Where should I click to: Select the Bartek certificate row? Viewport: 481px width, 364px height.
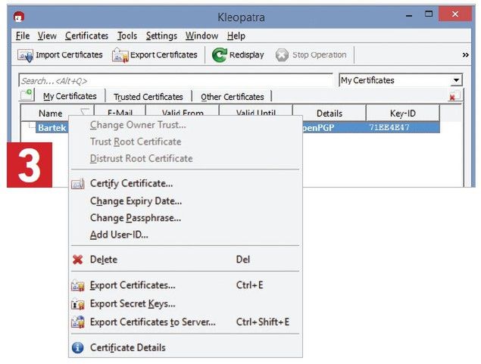(52, 127)
